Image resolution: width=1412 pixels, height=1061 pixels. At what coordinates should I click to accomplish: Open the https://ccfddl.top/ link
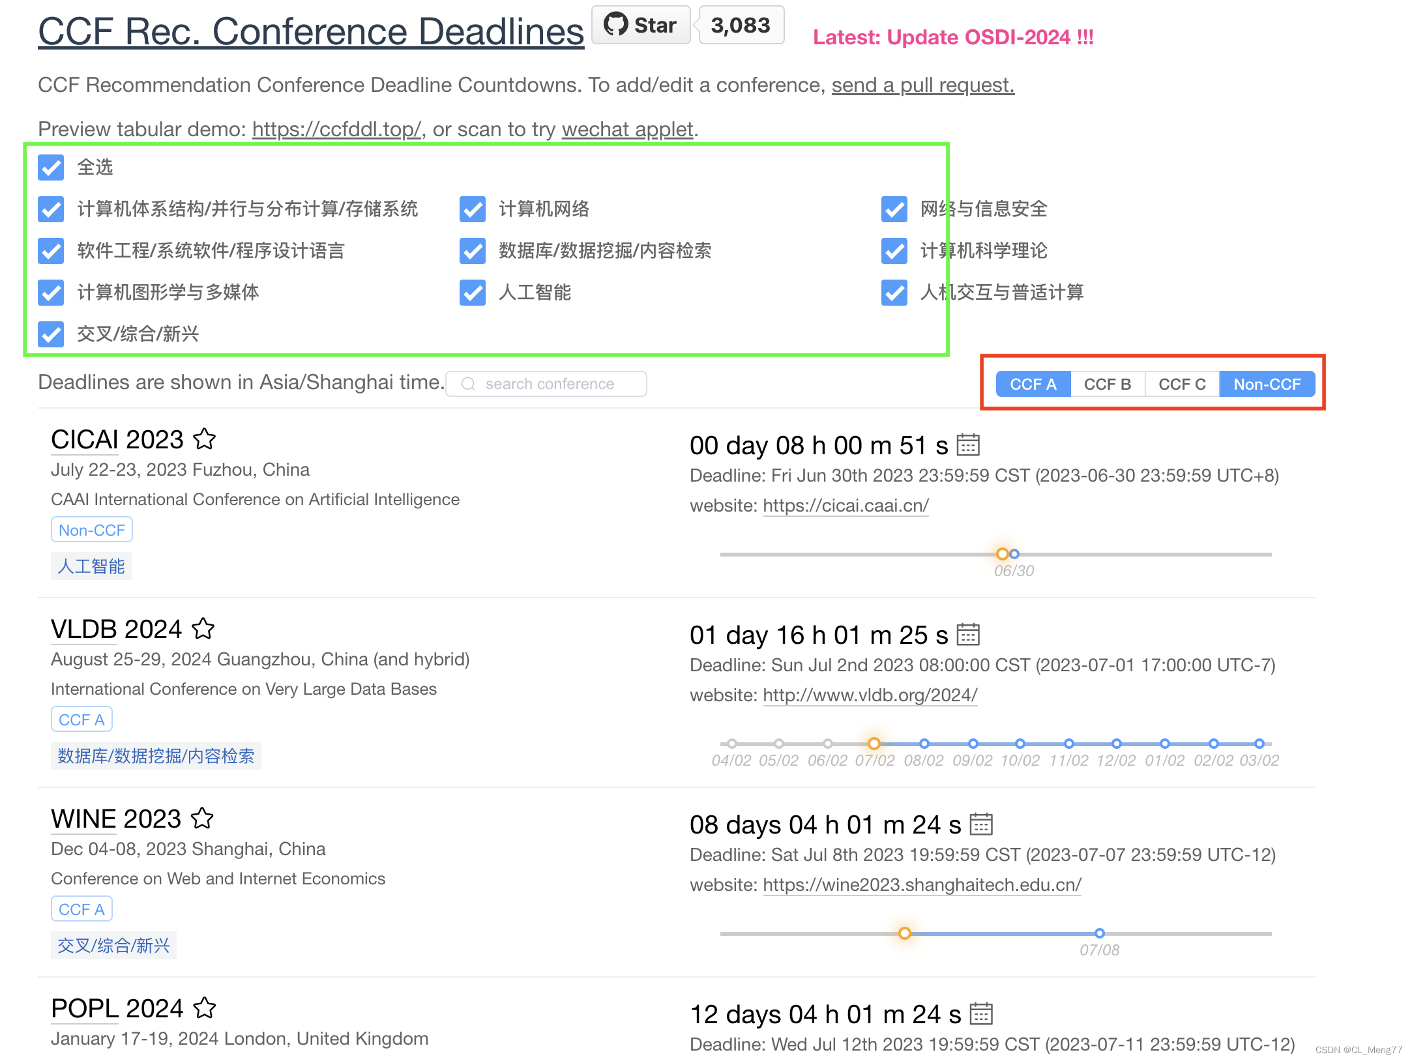[336, 129]
